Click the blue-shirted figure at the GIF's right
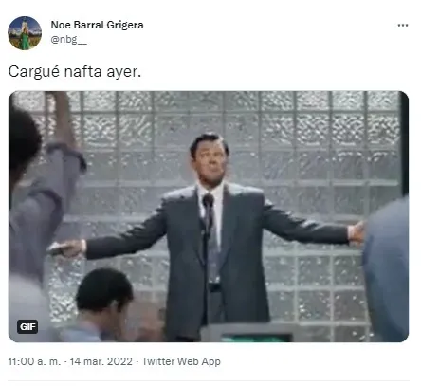The image size is (421, 386). pos(386,270)
